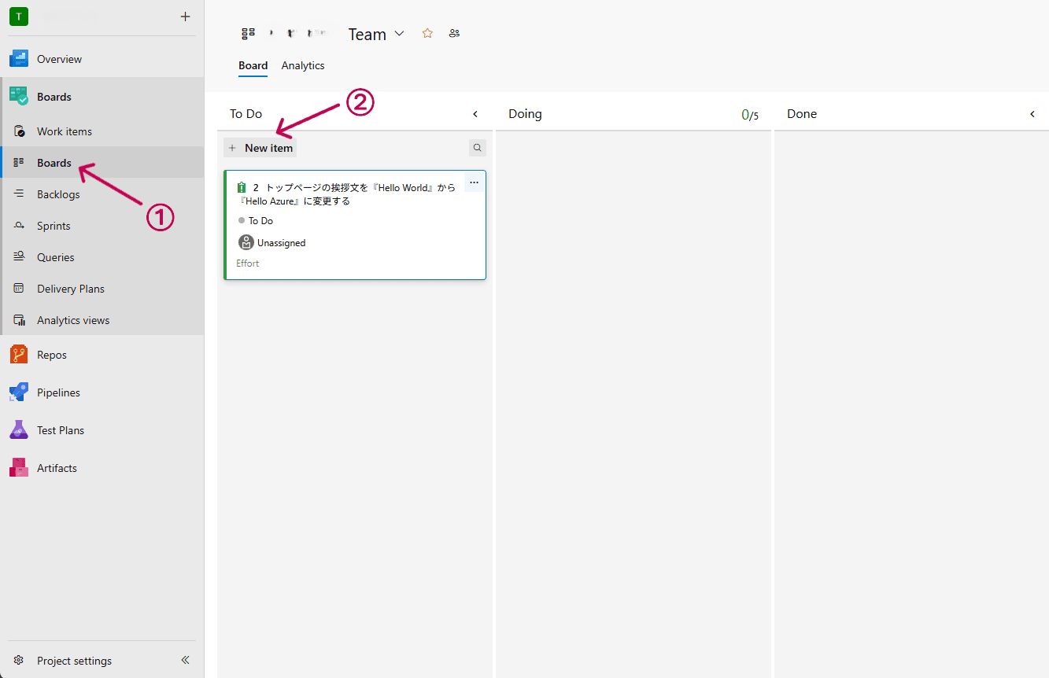This screenshot has height=678, width=1049.
Task: Collapse the sidebar with the double-chevron
Action: tap(186, 661)
